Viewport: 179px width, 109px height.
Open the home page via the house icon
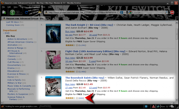point(40,12)
